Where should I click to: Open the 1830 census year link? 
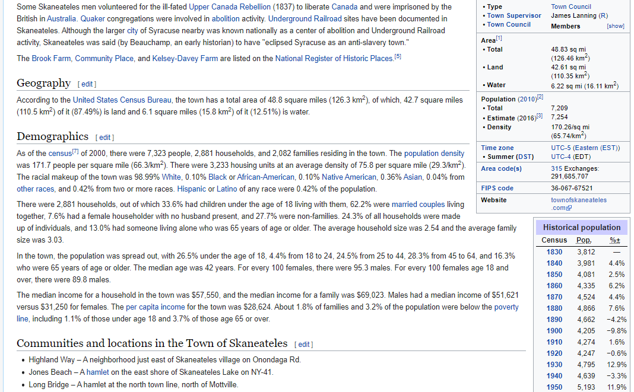click(554, 252)
